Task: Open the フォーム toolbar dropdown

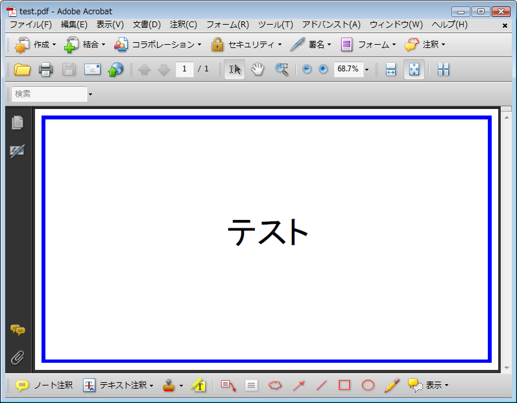Action: (368, 45)
